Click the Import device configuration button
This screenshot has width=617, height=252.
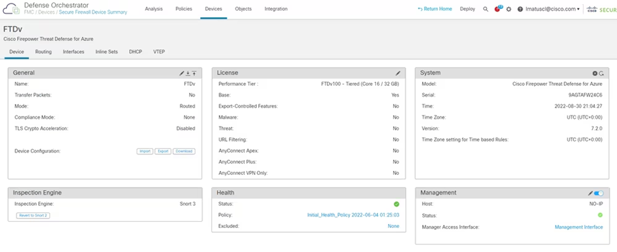pos(145,151)
